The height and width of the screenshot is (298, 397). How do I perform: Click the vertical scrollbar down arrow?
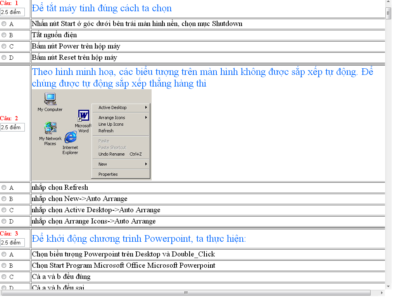[x=388, y=287]
